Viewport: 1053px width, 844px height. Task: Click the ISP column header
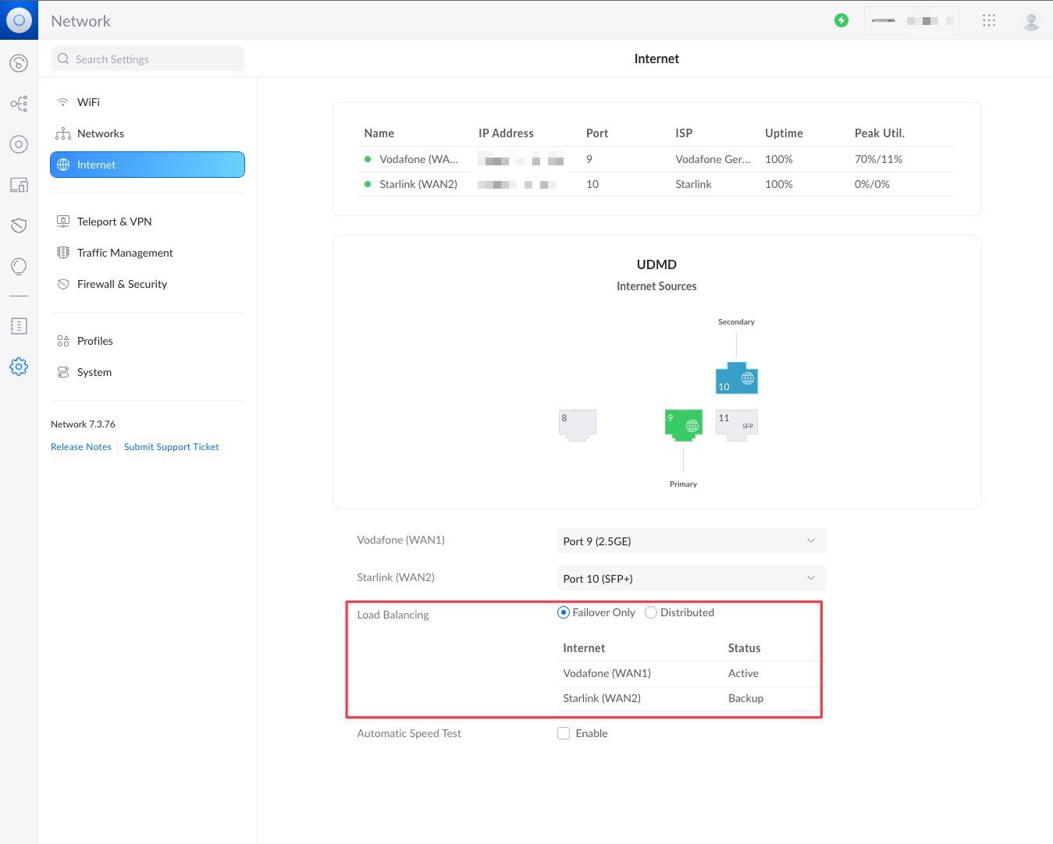pos(684,133)
